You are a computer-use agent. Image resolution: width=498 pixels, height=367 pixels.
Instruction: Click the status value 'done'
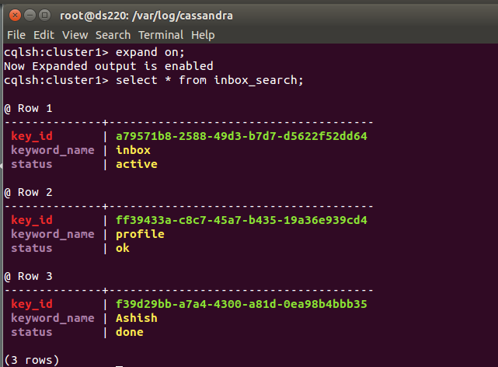130,332
